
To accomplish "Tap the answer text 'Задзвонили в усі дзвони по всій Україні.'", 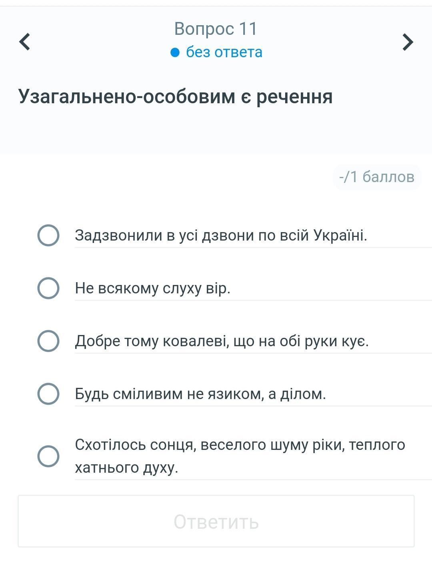I will pos(221,235).
